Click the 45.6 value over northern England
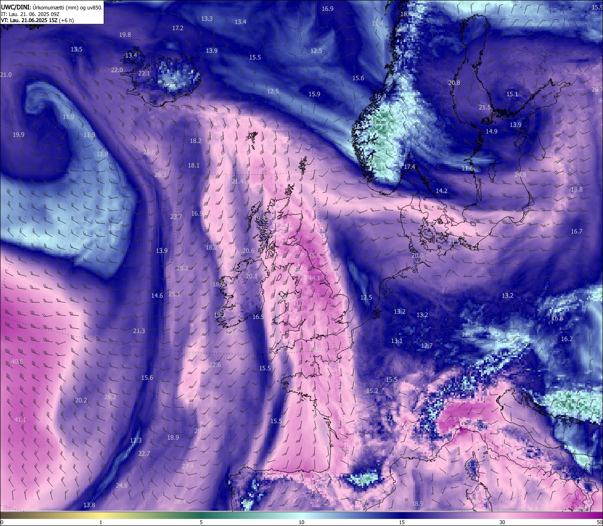The width and height of the screenshot is (603, 526). (x=314, y=255)
